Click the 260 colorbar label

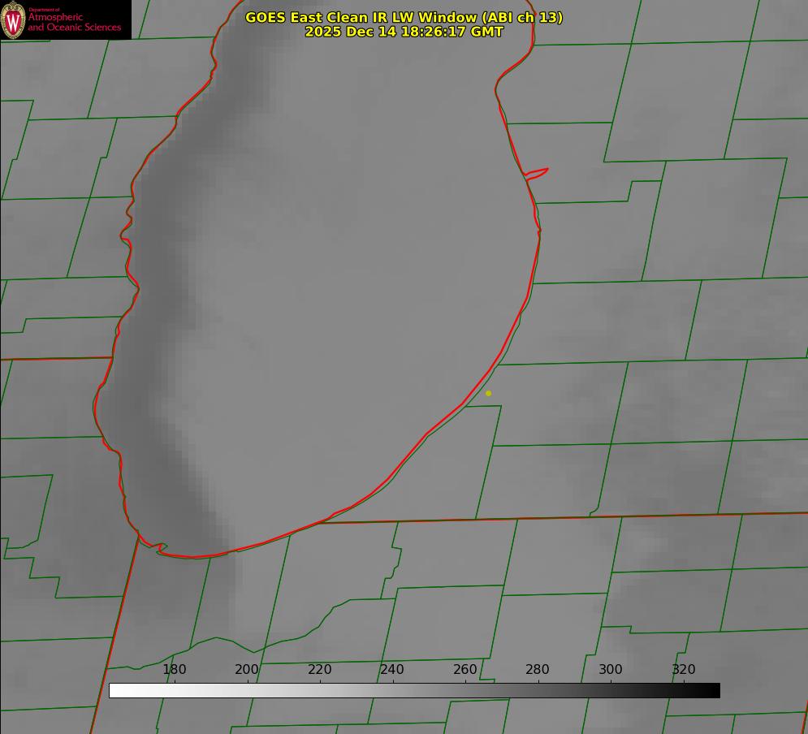tap(465, 670)
